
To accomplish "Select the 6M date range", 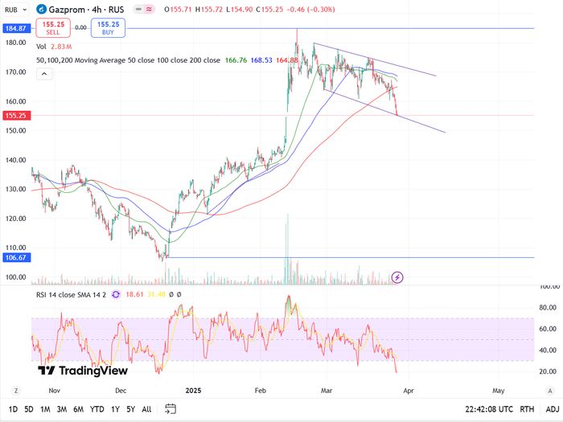I will coord(78,409).
